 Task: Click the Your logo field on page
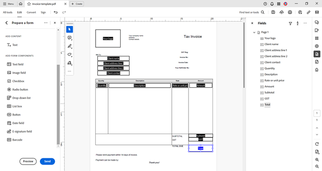[x=108, y=38]
